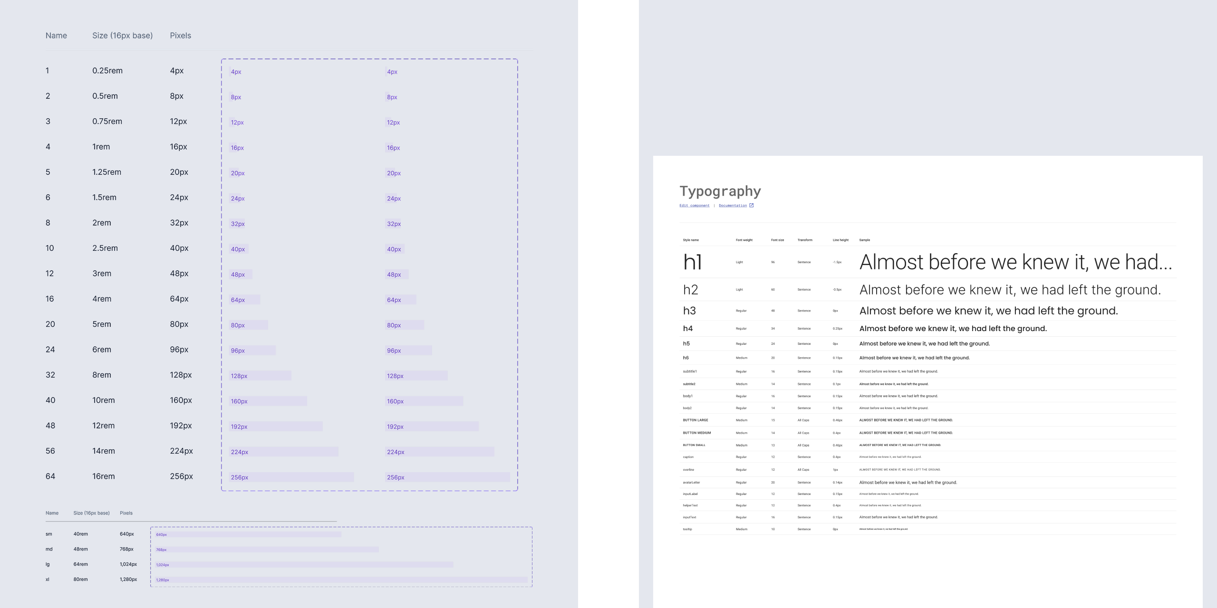1217x608 pixels.
Task: Select the avatarLetter style name
Action: tap(691, 483)
